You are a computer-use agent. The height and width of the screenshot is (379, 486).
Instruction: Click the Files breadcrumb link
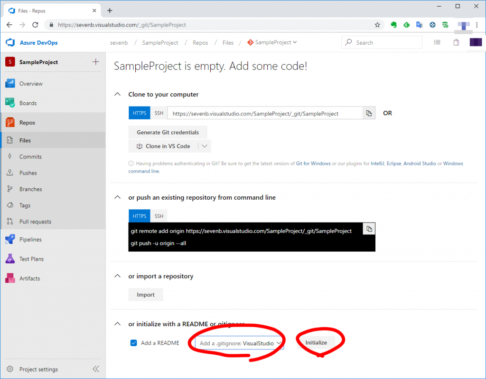[228, 42]
